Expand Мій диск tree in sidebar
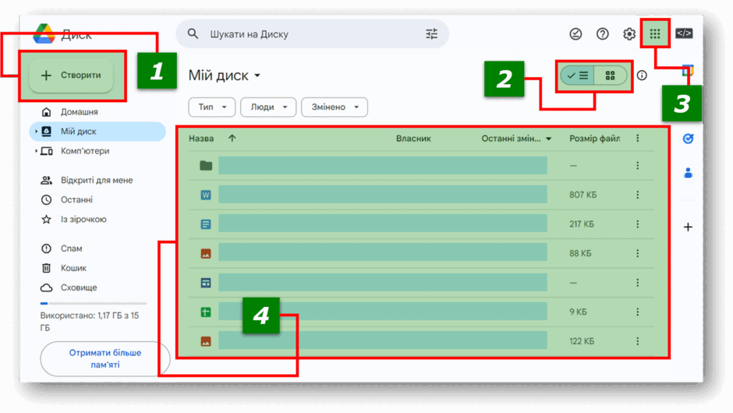Viewport: 733px width, 413px height. point(36,131)
